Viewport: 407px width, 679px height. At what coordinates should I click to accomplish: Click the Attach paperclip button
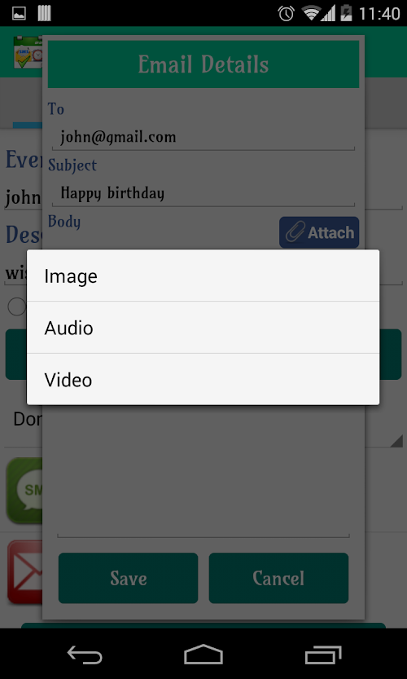point(319,232)
